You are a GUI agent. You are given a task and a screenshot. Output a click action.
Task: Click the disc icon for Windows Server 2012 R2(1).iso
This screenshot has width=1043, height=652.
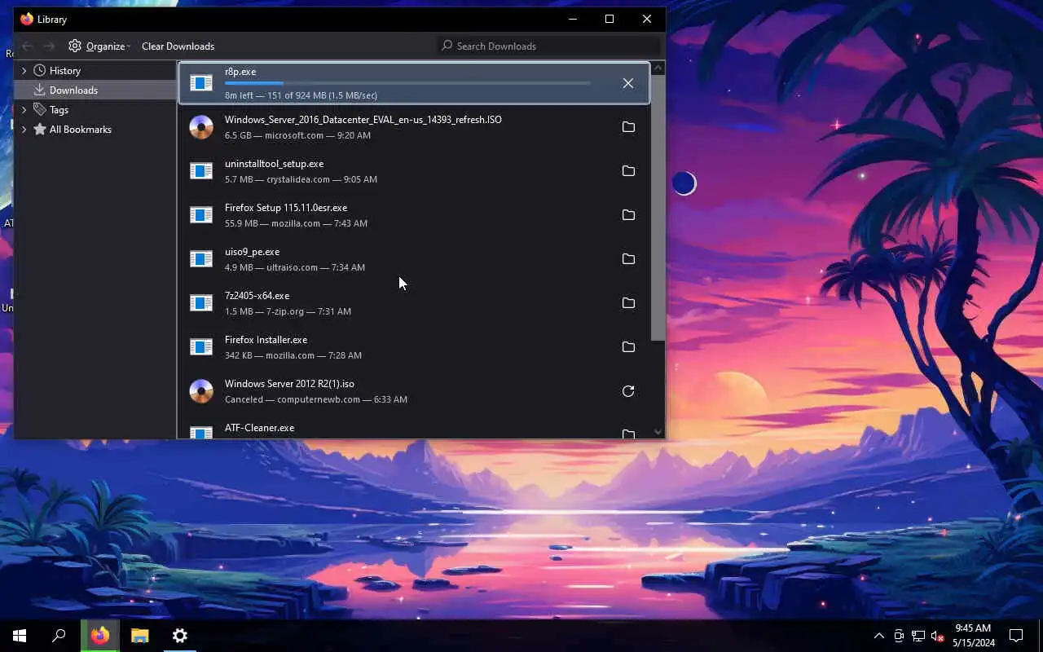coord(201,391)
